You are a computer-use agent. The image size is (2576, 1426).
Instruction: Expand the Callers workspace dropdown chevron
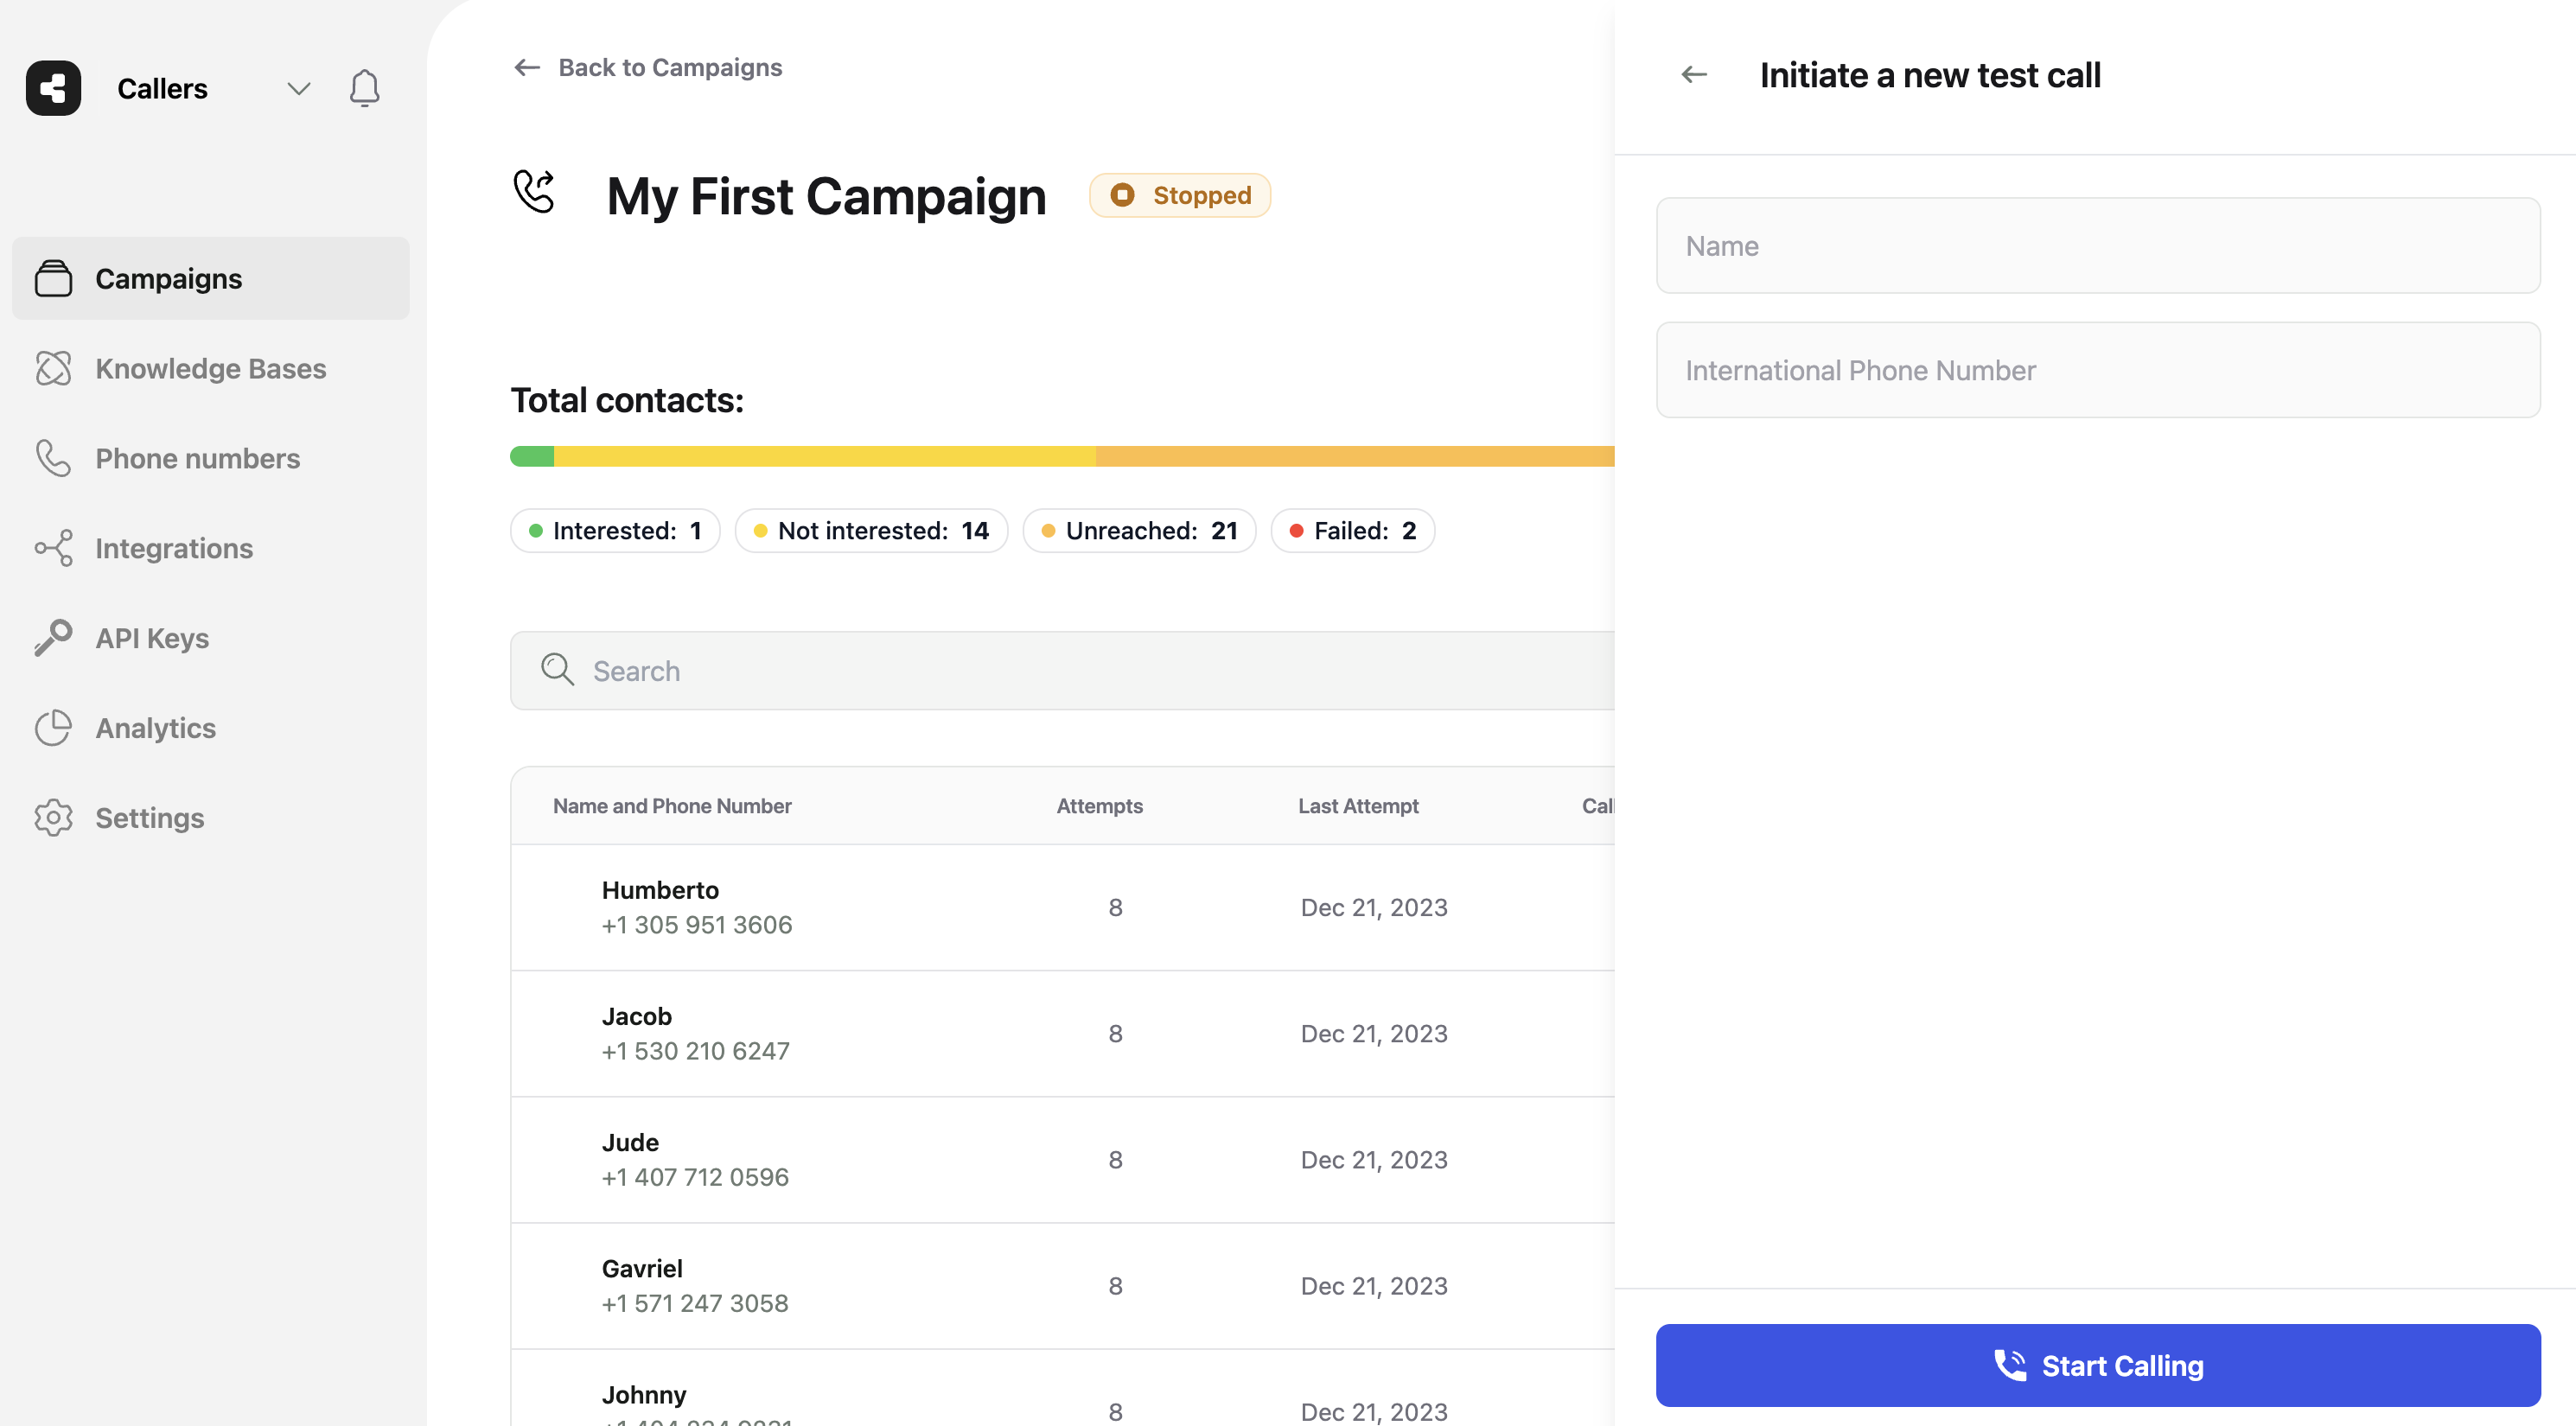(x=298, y=88)
